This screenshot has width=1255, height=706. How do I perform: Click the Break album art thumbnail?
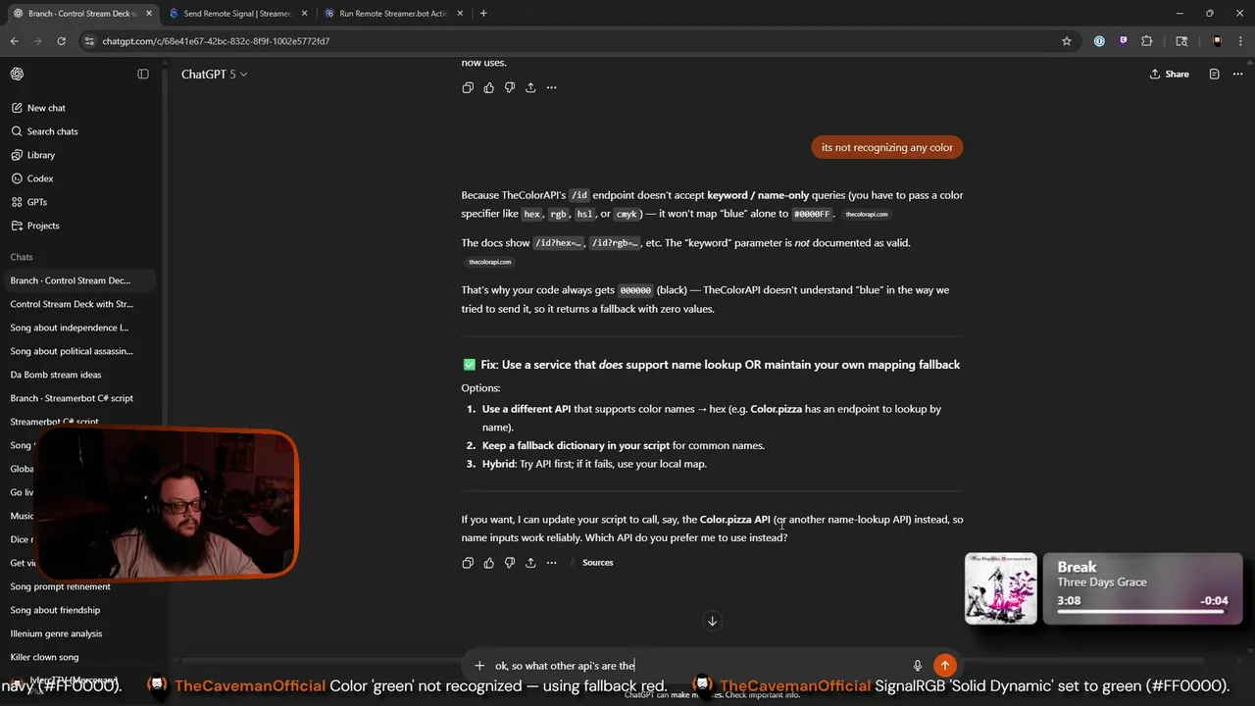click(x=1001, y=588)
